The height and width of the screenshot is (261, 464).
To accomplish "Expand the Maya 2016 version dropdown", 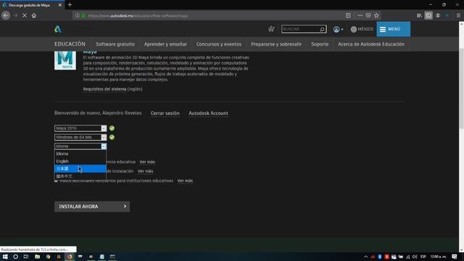I will tap(80, 128).
